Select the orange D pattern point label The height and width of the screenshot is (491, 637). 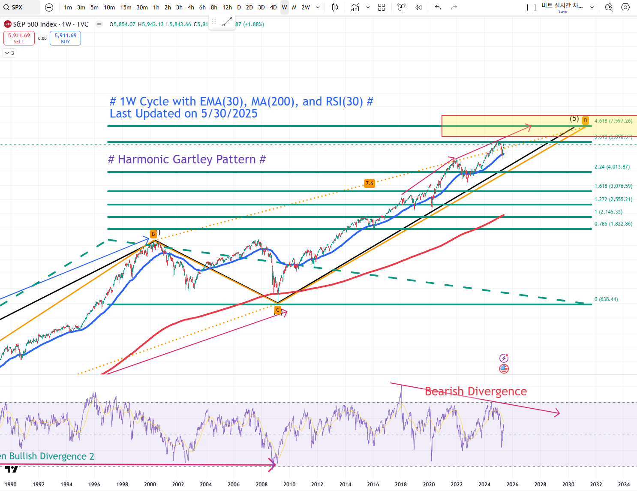(586, 120)
